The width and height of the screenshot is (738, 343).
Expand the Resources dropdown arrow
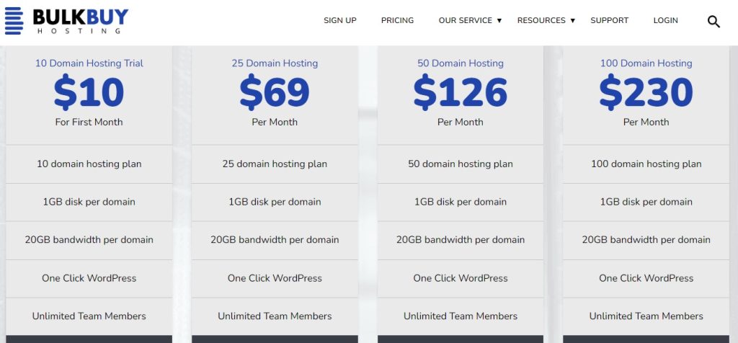[x=572, y=21]
